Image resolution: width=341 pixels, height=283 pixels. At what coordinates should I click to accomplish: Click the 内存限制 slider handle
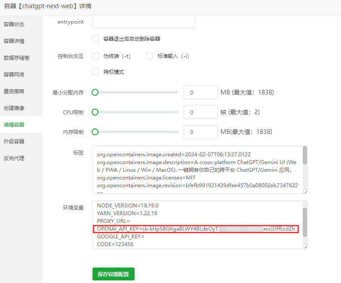click(x=95, y=132)
